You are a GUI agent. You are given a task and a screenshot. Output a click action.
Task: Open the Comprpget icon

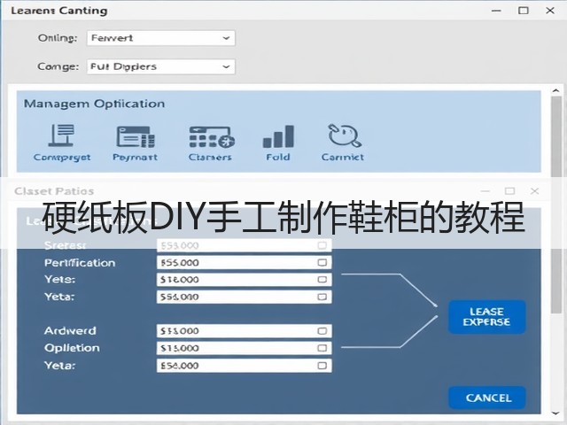click(62, 135)
